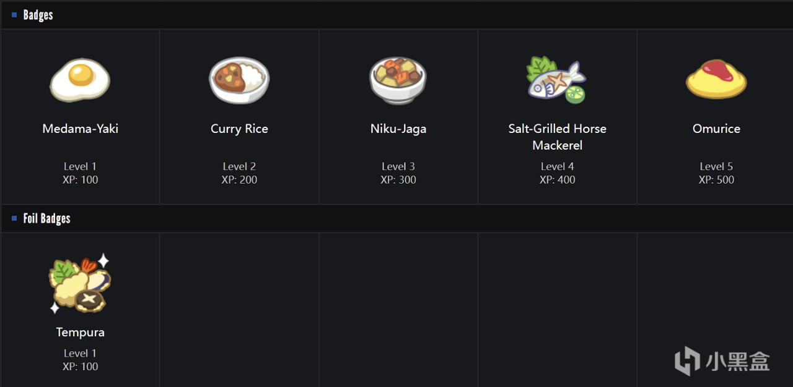Select the Foil Badges section header
This screenshot has height=387, width=793.
click(46, 218)
